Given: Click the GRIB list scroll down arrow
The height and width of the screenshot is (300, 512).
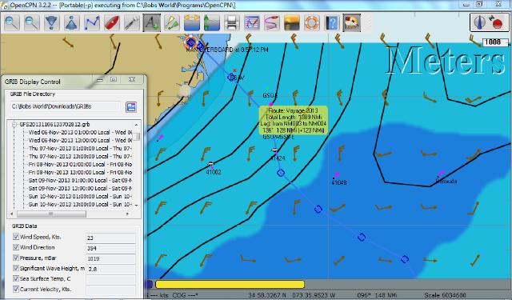Looking at the screenshot, I should coord(136,206).
